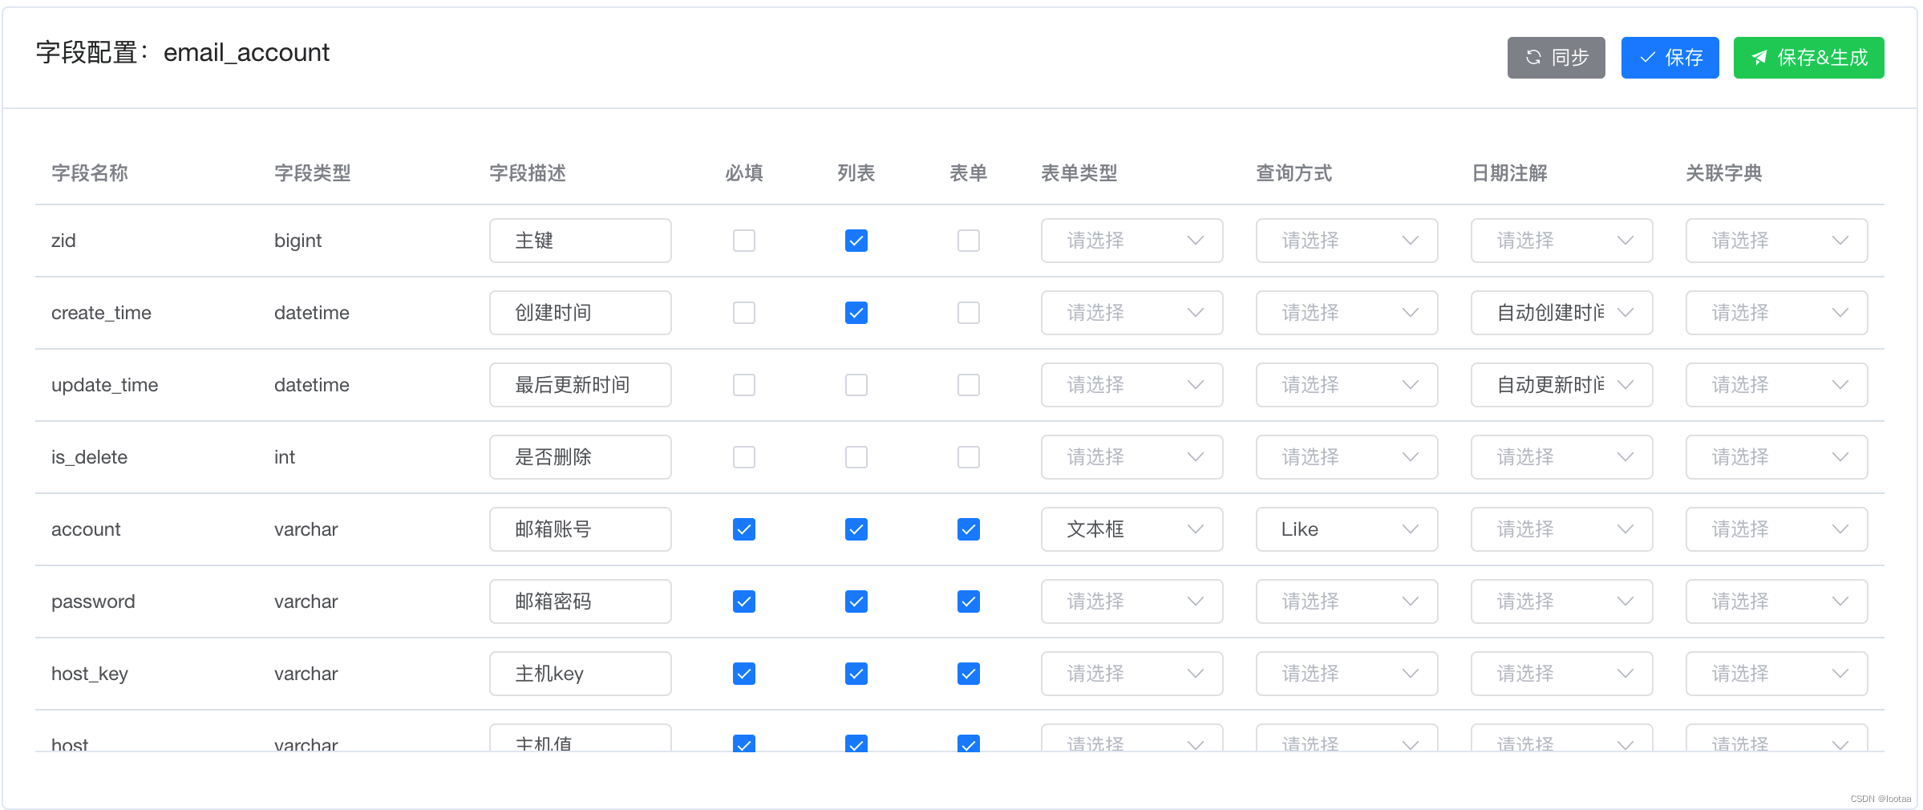Viewport: 1923px width, 810px height.
Task: Click the 邮箱账号 description input field
Action: [580, 529]
